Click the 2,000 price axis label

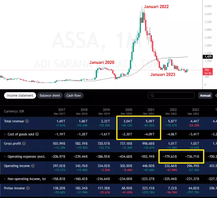click(208, 45)
